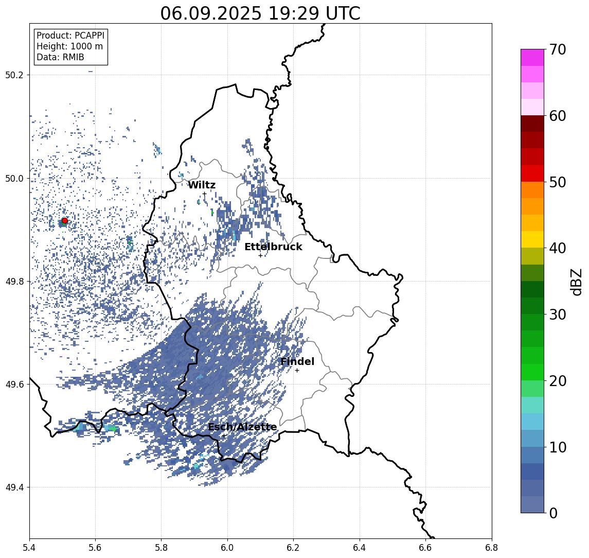This screenshot has width=589, height=558.
Task: Click the longitude axis label 6.8
Action: 491,548
